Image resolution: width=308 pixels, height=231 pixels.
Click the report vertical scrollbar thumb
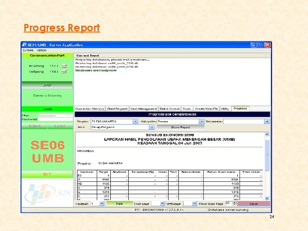[267, 155]
